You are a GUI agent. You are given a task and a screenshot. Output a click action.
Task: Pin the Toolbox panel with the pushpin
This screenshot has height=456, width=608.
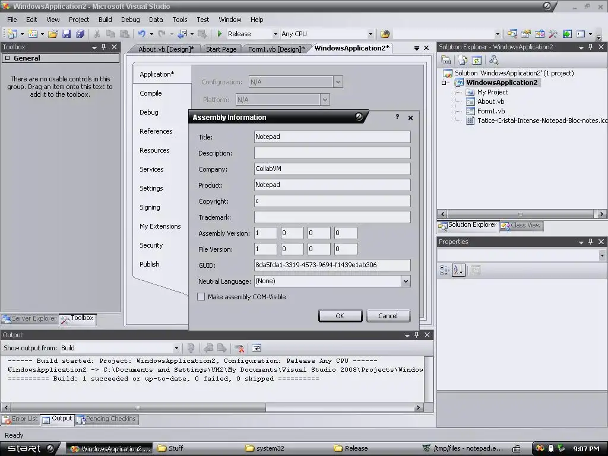[103, 47]
